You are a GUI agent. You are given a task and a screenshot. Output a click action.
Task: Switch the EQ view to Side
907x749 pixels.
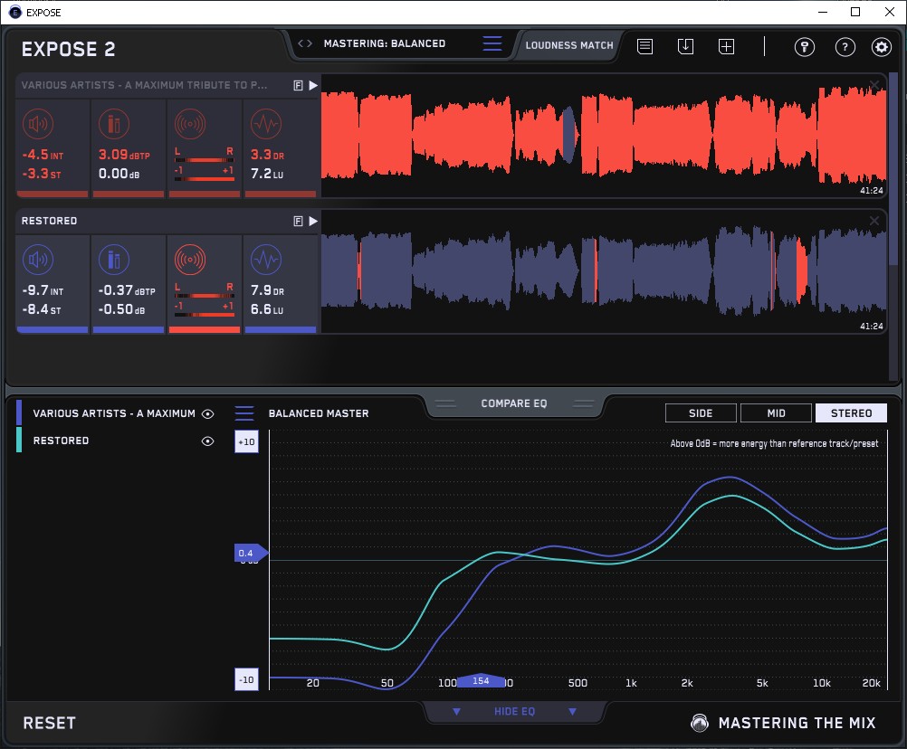click(x=701, y=413)
